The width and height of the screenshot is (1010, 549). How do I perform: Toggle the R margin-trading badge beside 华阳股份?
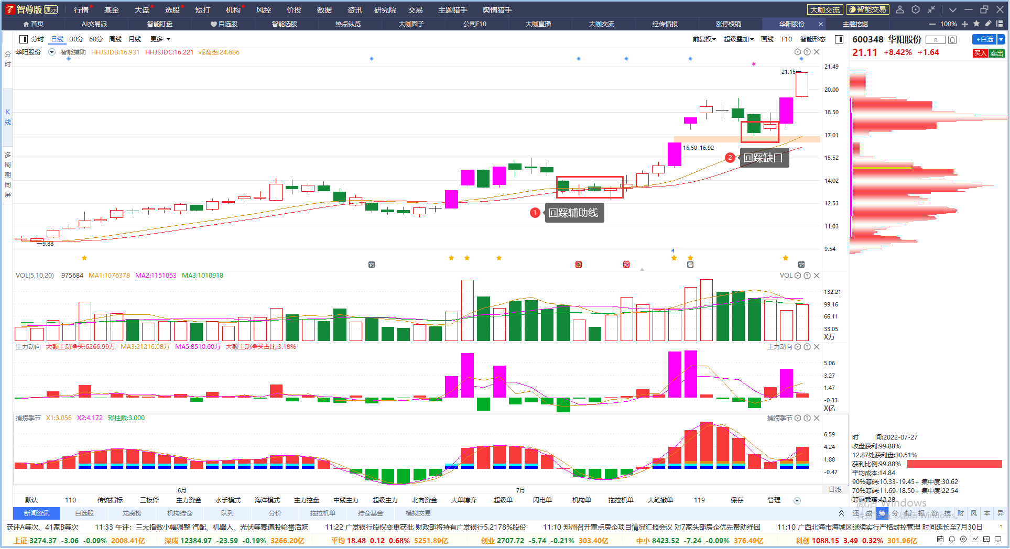[936, 40]
